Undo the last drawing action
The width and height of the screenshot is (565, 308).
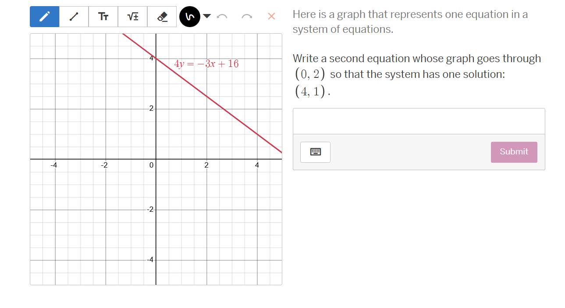222,16
